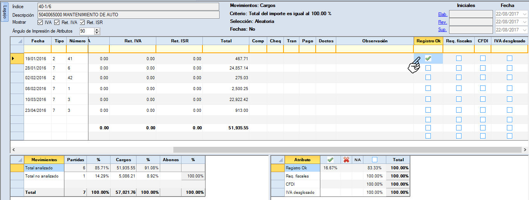This screenshot has width=529, height=200.
Task: Click the Registro Ok column header
Action: (x=429, y=41)
